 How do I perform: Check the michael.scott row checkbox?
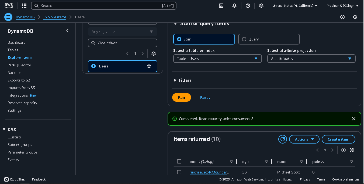[x=179, y=172]
